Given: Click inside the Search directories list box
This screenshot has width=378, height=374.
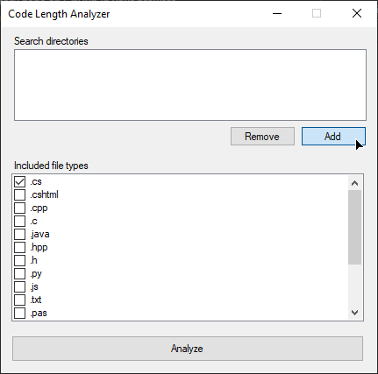Looking at the screenshot, I should tap(190, 85).
